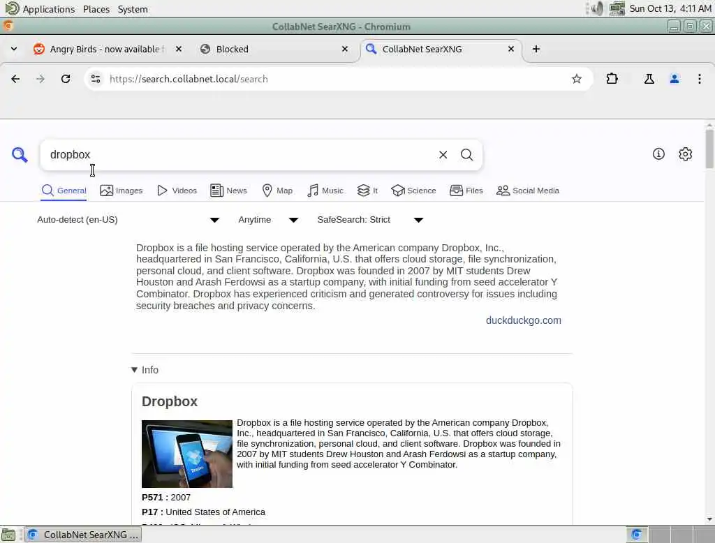Switch to Social Media search category
This screenshot has width=715, height=543.
(528, 191)
